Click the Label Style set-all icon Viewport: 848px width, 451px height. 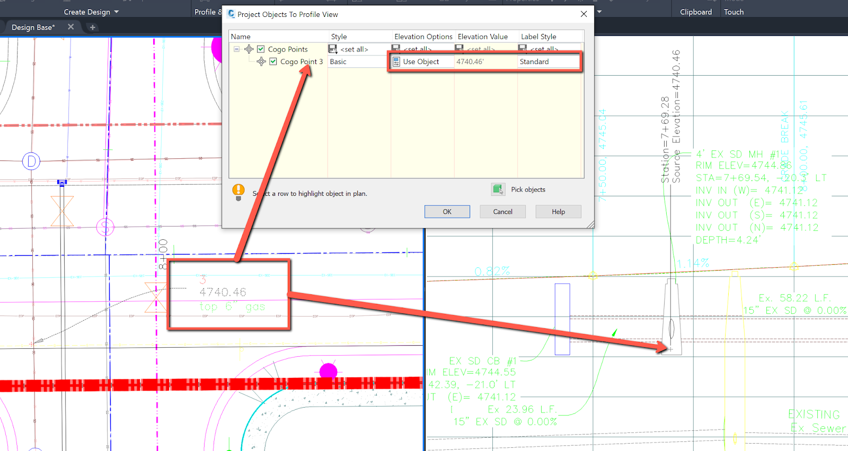pyautogui.click(x=523, y=49)
